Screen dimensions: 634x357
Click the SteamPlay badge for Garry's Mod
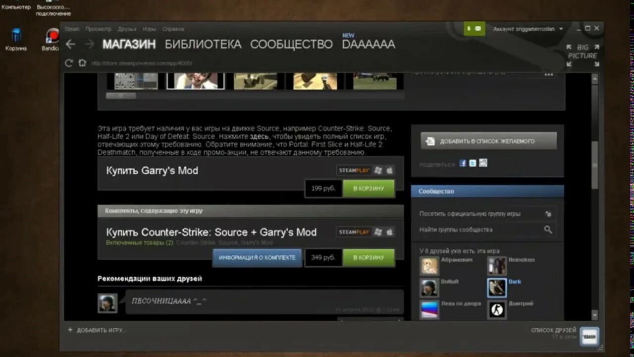pos(354,170)
